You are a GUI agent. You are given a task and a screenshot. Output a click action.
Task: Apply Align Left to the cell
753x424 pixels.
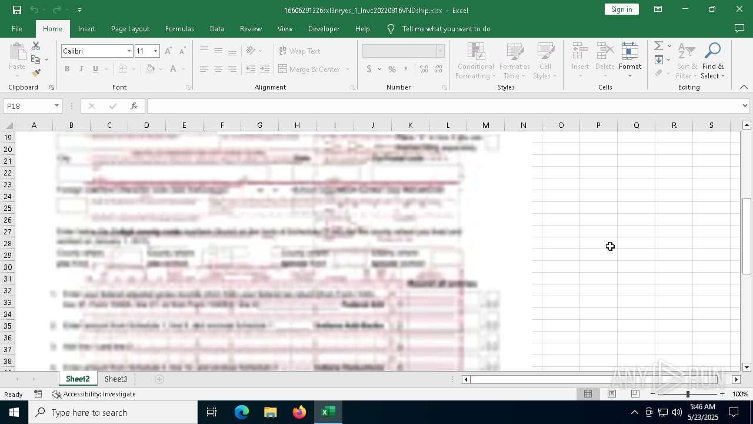[204, 69]
